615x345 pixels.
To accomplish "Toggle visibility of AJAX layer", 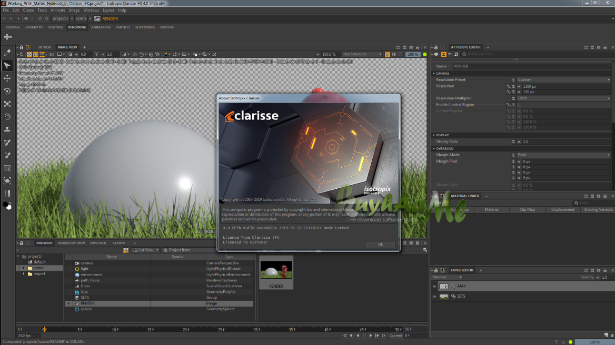I will (434, 286).
